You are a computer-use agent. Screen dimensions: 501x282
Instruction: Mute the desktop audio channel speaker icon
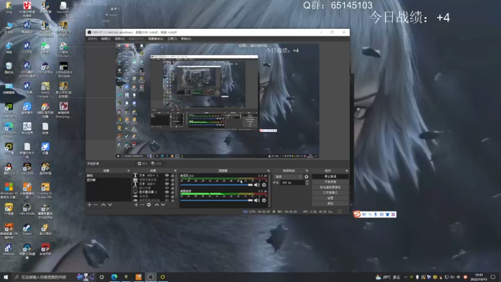pyautogui.click(x=257, y=200)
